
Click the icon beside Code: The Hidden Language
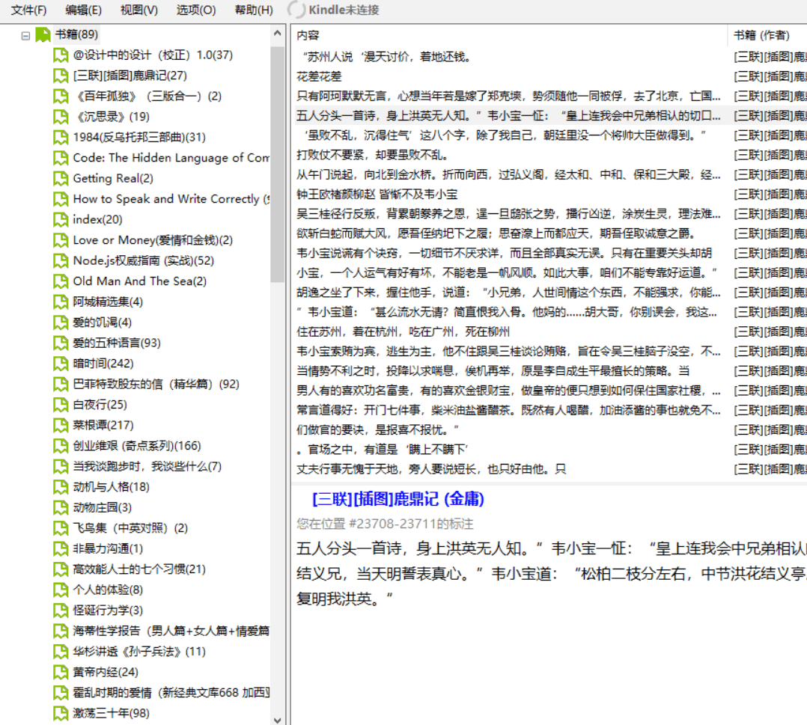(61, 158)
